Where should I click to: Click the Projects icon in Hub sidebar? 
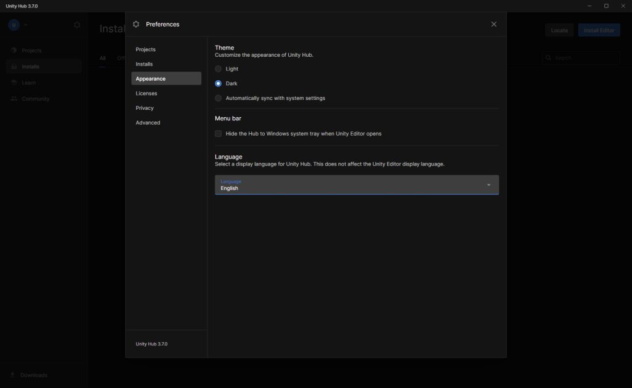point(14,51)
